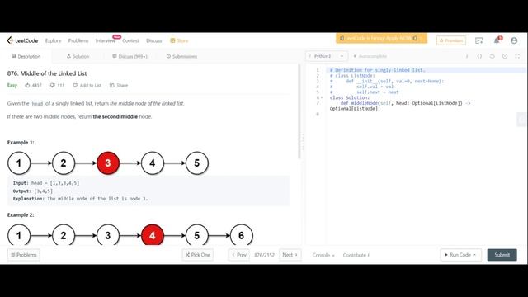The width and height of the screenshot is (528, 297).
Task: Click the '876/2152' problem counter
Action: pos(264,255)
